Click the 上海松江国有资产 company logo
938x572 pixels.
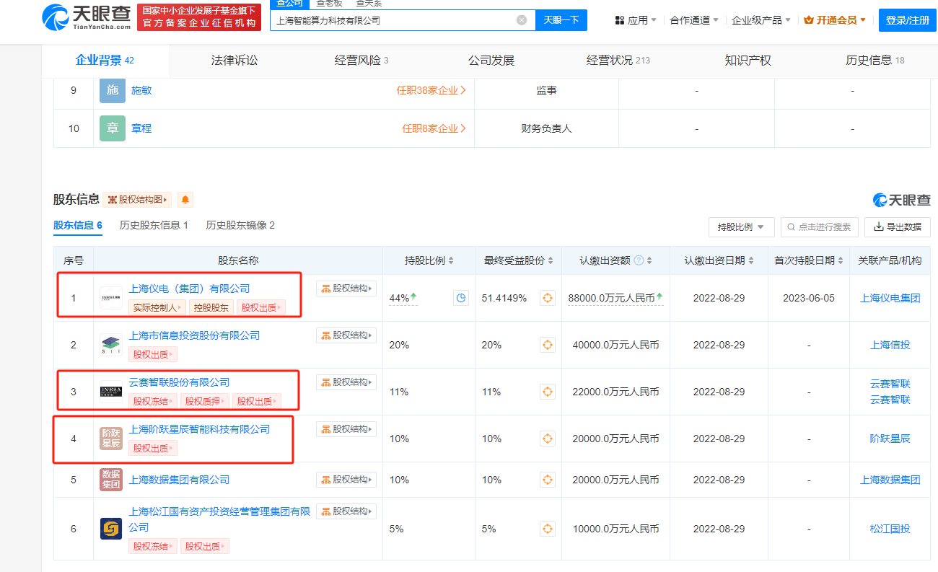(x=111, y=529)
